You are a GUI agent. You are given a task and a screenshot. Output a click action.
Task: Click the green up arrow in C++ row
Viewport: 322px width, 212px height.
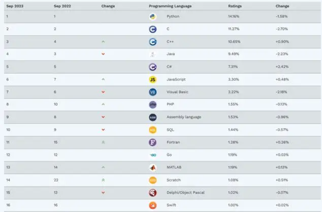coord(103,42)
